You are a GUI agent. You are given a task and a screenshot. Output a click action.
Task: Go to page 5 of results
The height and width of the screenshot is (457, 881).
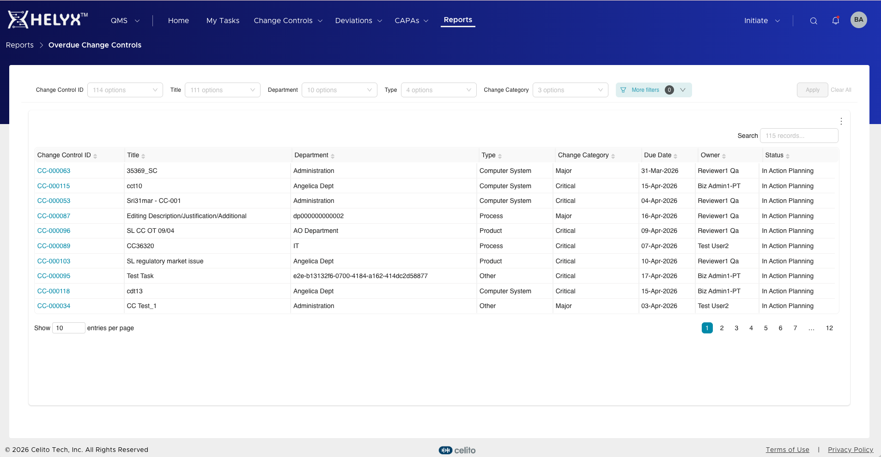(x=766, y=328)
